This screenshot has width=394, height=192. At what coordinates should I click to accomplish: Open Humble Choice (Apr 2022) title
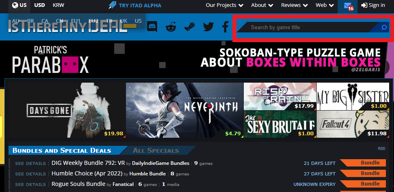pos(87,173)
